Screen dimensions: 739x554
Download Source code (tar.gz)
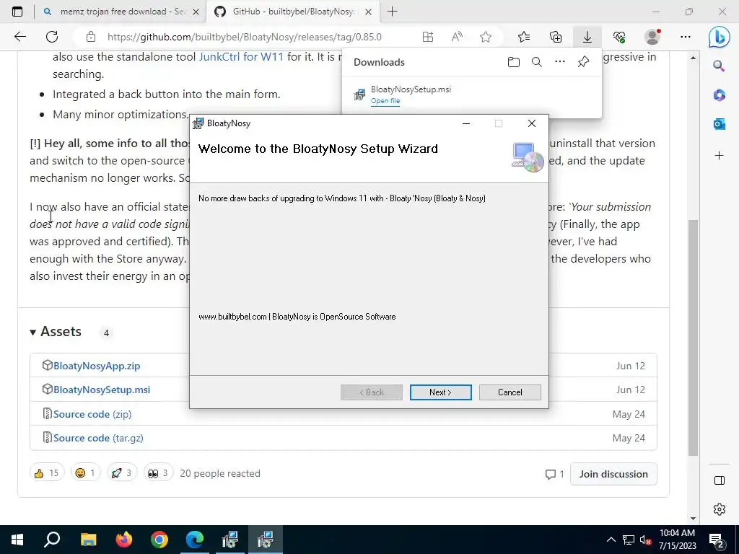[x=98, y=438]
